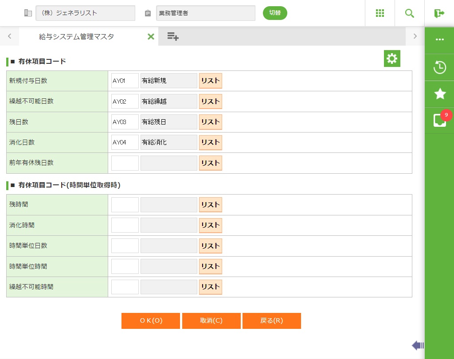Open the リスト lookup for 新規付与日数
Image resolution: width=454 pixels, height=359 pixels.
point(211,81)
